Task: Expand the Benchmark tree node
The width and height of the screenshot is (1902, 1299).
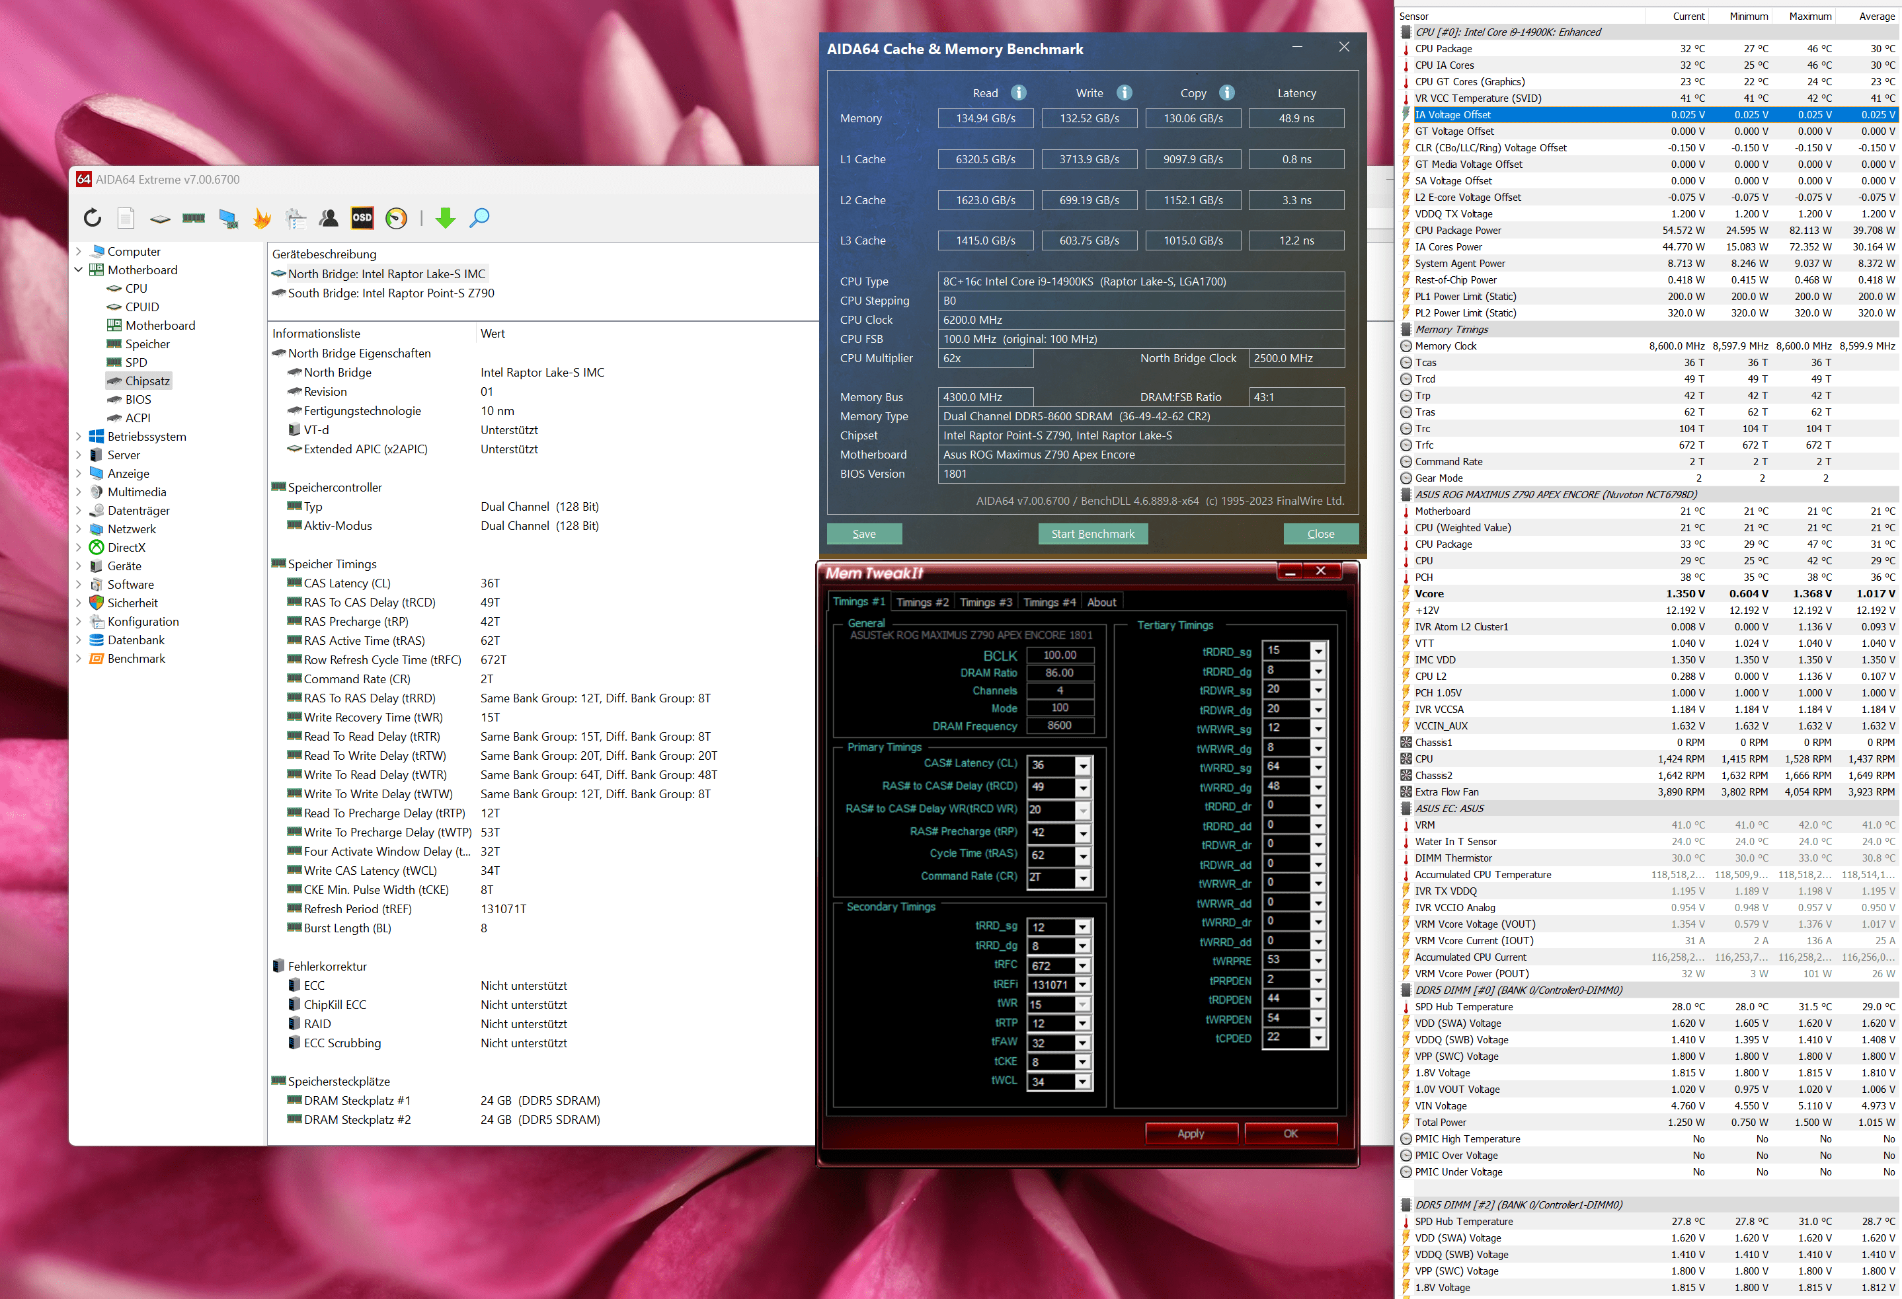Action: click(x=79, y=659)
